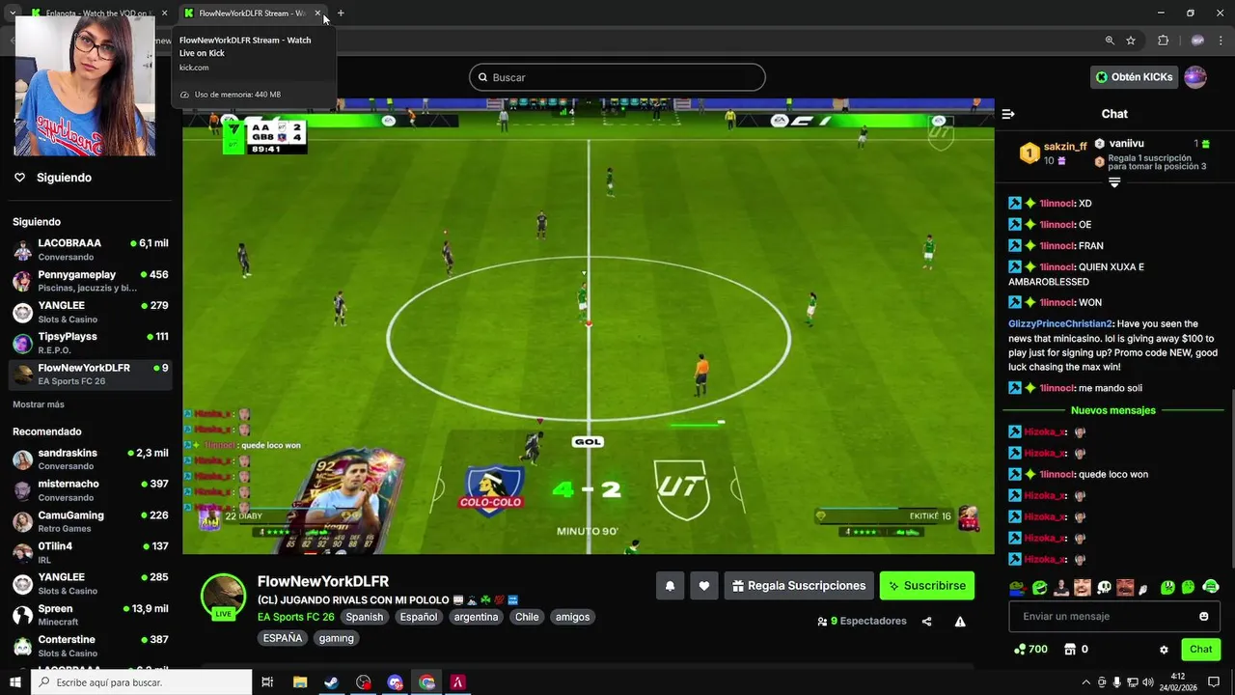1235x695 pixels.
Task: Open the browser tab search dropdown
Action: [x=13, y=14]
